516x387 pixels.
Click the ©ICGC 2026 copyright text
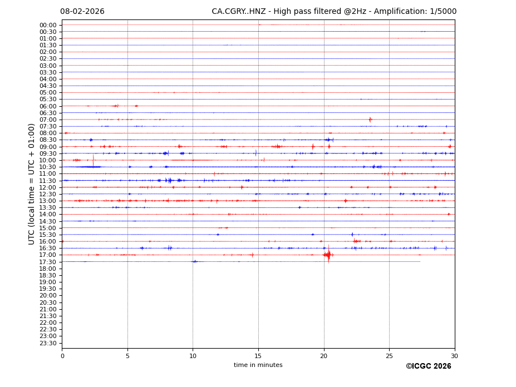pos(428,366)
